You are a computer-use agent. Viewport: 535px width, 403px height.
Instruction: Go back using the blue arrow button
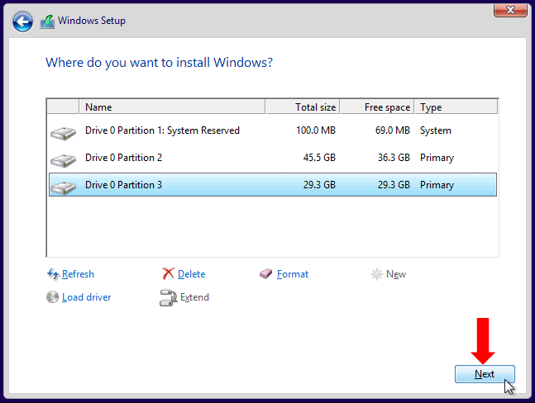[x=22, y=21]
